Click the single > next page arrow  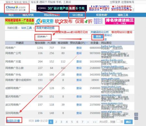[88, 122]
